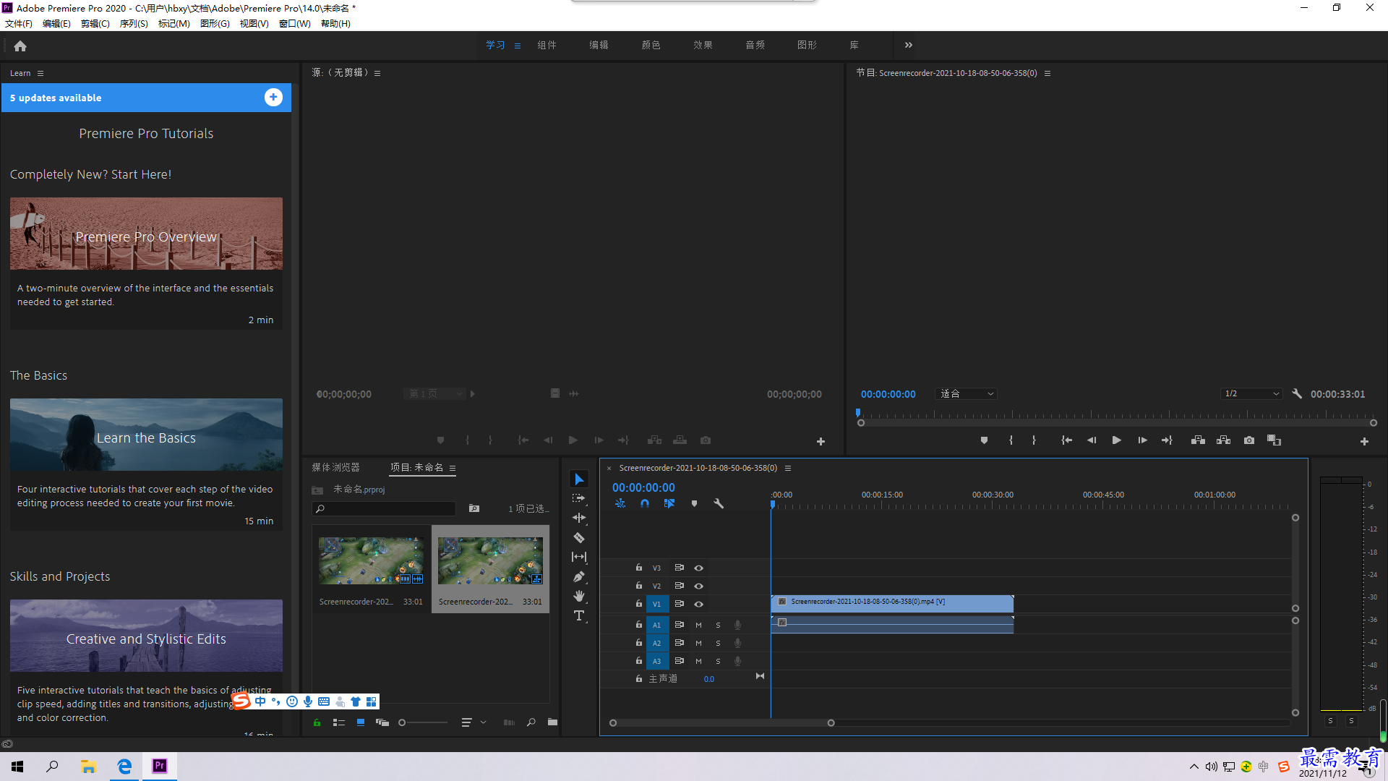Open source monitor panel menu
The width and height of the screenshot is (1388, 781).
[377, 73]
